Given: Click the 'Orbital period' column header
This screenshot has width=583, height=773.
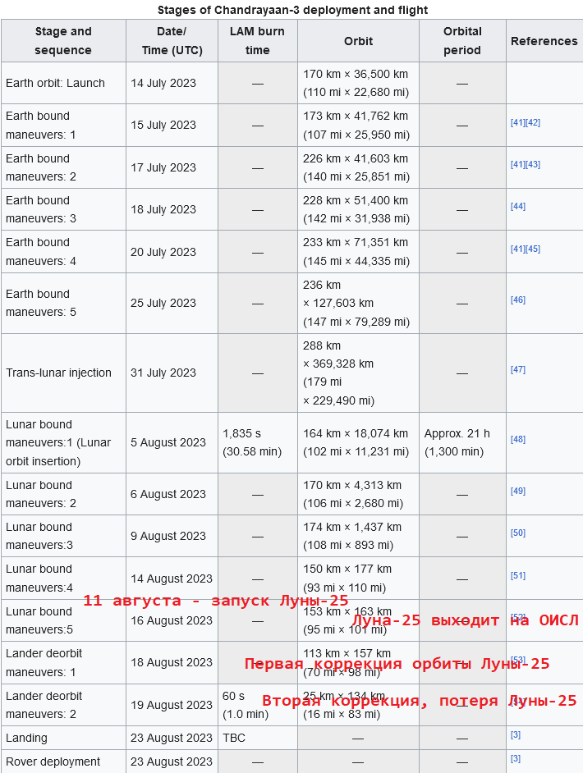Looking at the screenshot, I should [462, 41].
